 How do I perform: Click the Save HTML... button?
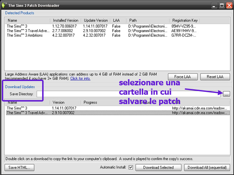19,167
